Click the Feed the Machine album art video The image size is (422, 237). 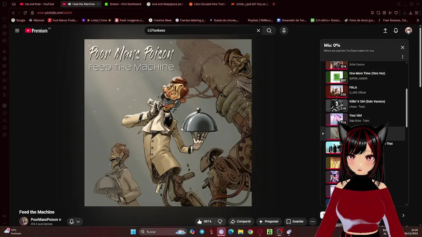(168, 123)
